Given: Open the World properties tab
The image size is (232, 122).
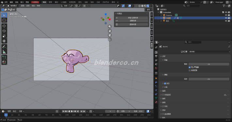Looking at the screenshot, I should click(156, 68).
